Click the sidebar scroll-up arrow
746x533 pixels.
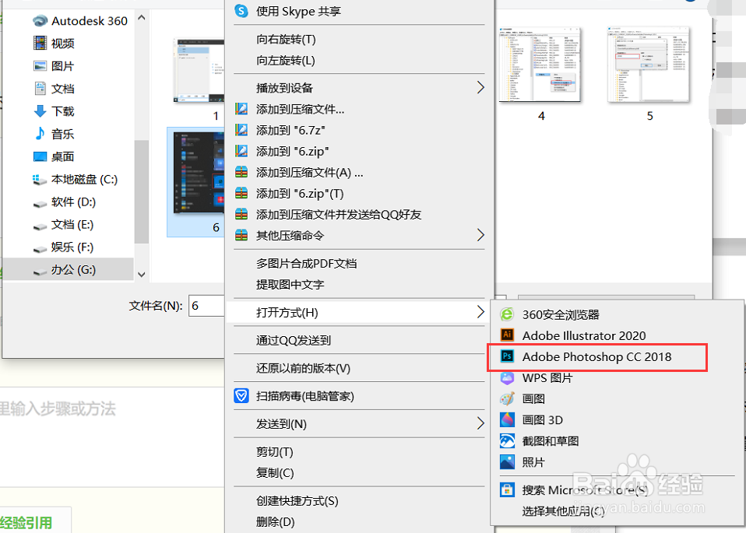(x=141, y=18)
